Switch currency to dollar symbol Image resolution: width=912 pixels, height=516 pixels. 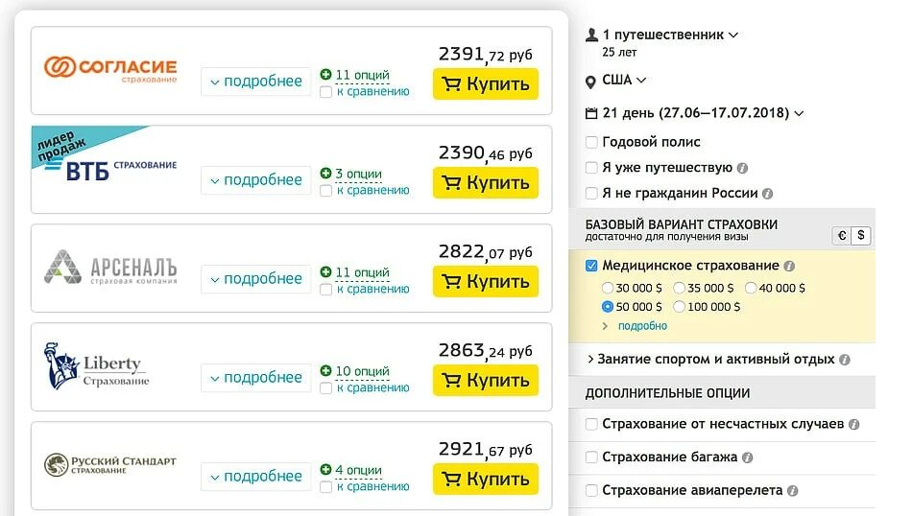tap(861, 235)
